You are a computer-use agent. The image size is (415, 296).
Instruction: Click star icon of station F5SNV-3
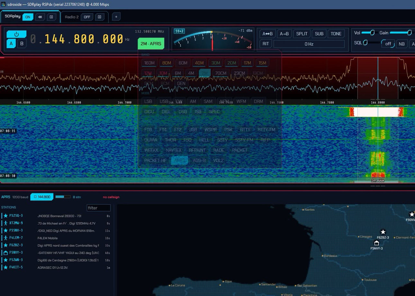pyautogui.click(x=6, y=231)
